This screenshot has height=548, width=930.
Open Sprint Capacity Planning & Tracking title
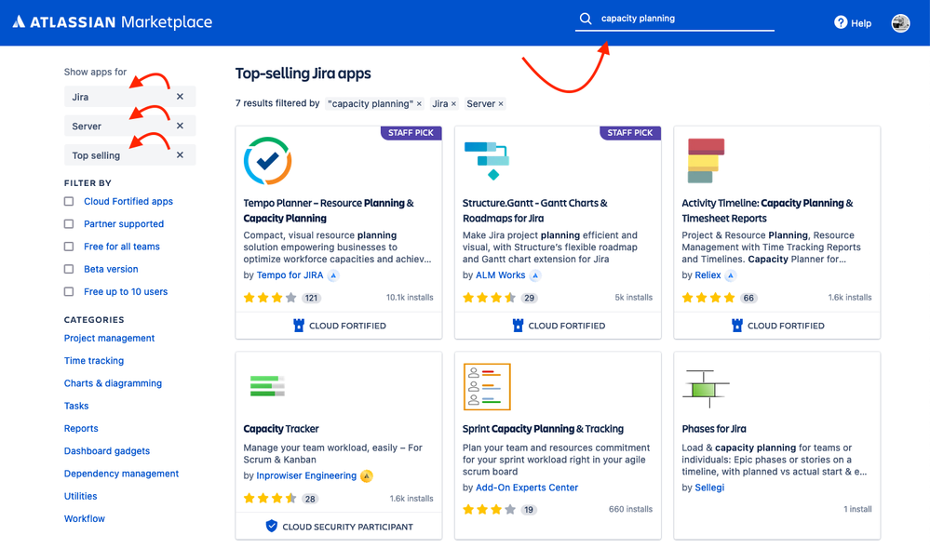point(543,429)
